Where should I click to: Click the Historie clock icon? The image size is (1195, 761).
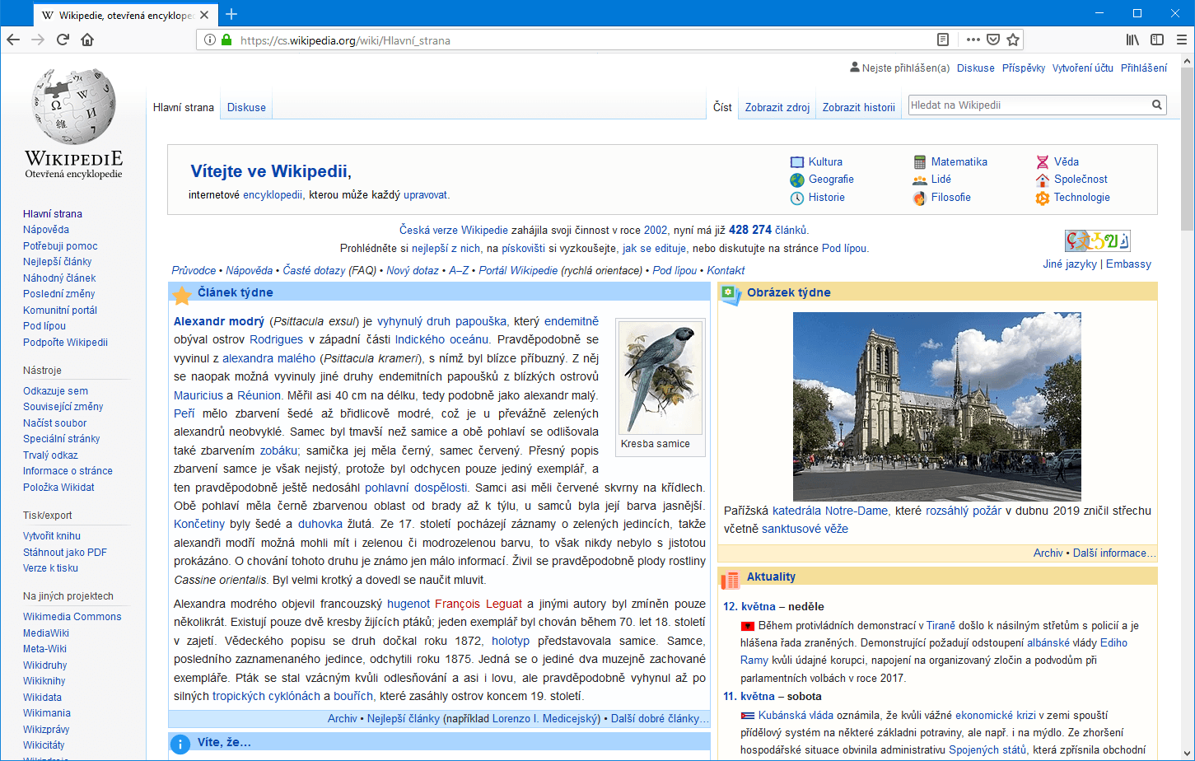796,198
